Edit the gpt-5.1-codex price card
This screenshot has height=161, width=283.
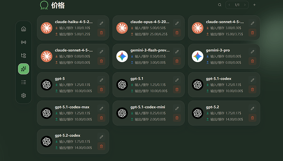(x=253, y=80)
